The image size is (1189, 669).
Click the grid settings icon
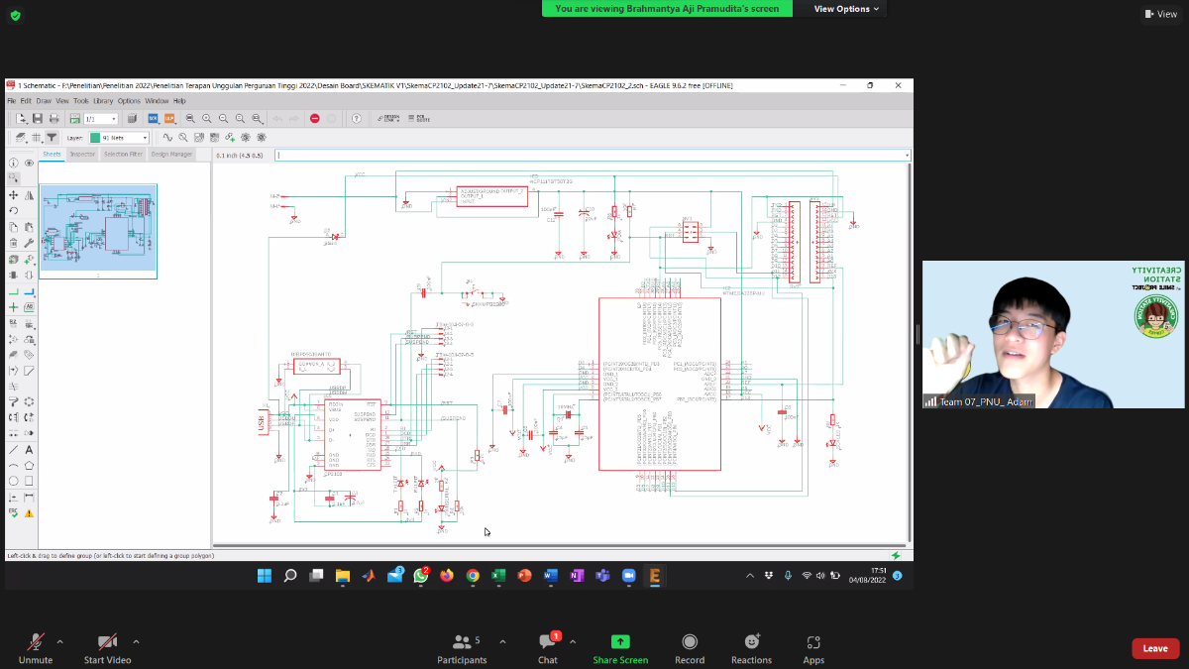(36, 138)
